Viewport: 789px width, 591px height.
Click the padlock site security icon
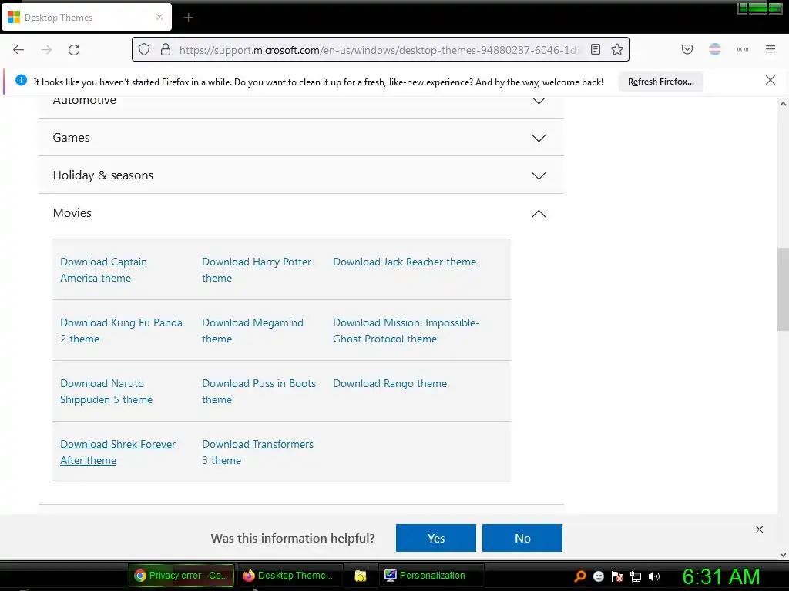tap(166, 50)
